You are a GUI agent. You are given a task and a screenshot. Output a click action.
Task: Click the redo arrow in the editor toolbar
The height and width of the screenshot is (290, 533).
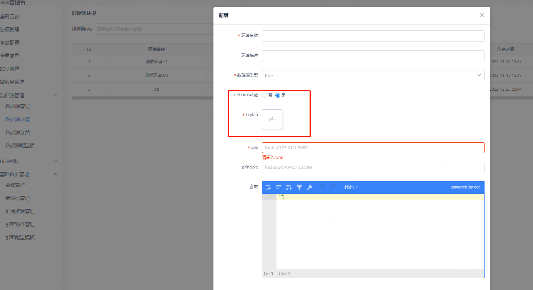click(333, 187)
